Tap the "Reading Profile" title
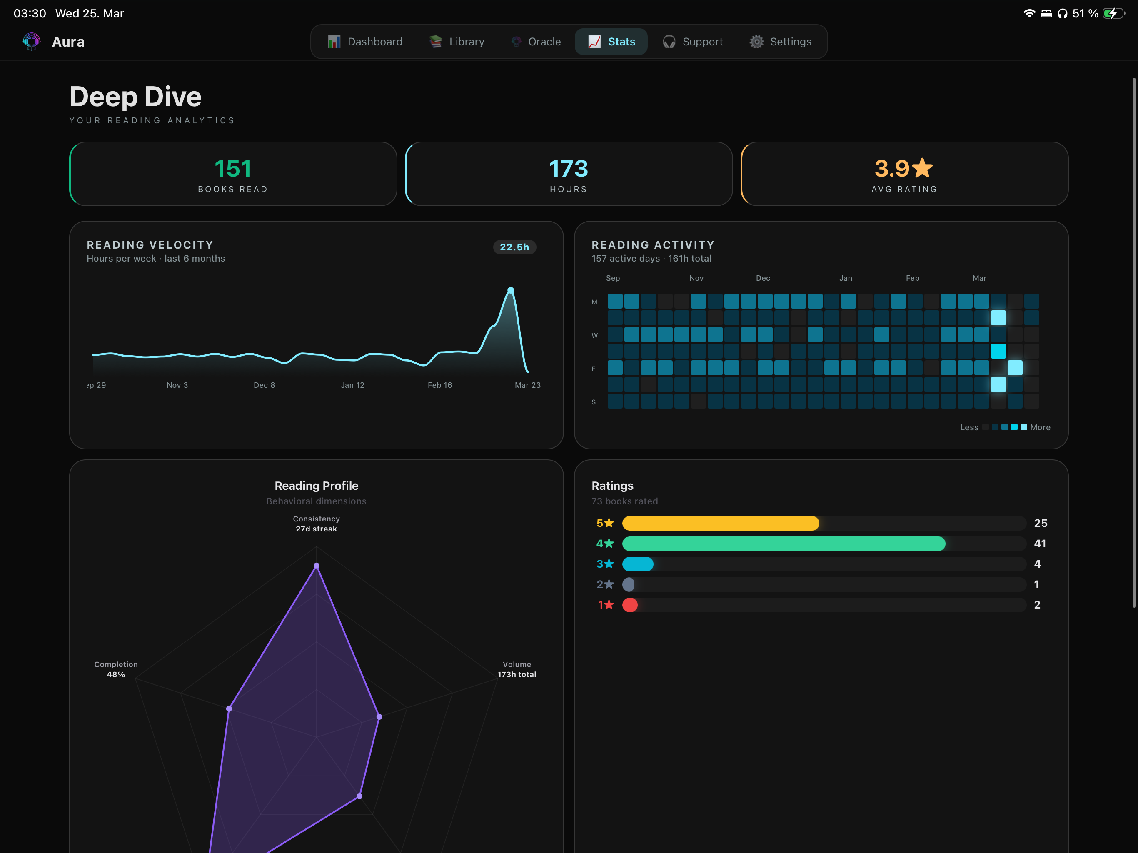 point(317,486)
